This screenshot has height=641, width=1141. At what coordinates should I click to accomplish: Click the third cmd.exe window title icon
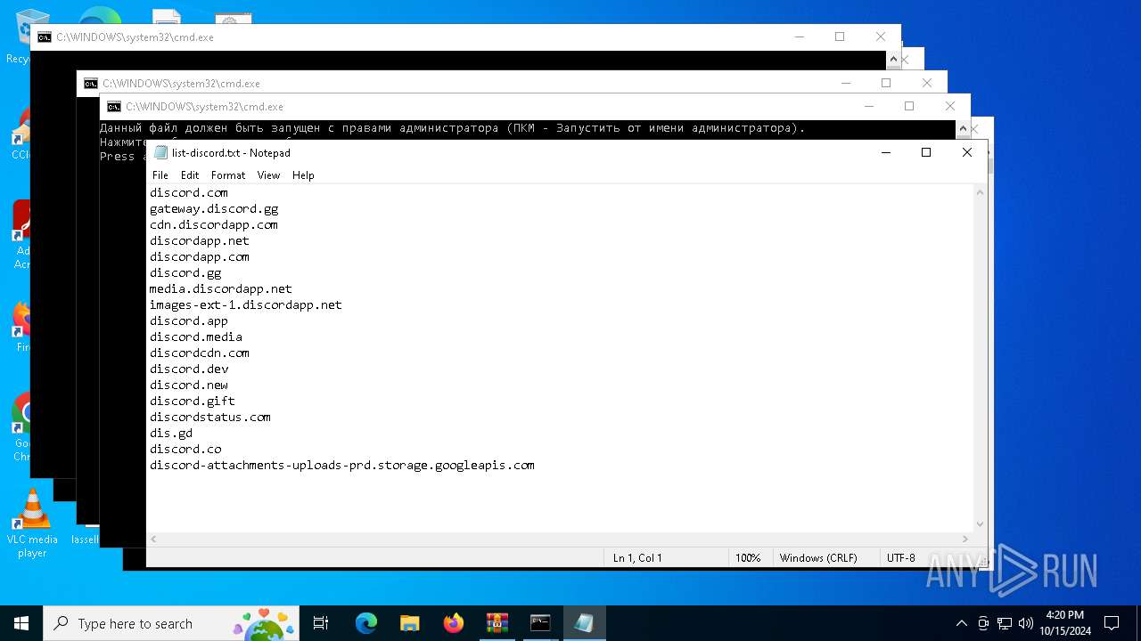pyautogui.click(x=113, y=106)
